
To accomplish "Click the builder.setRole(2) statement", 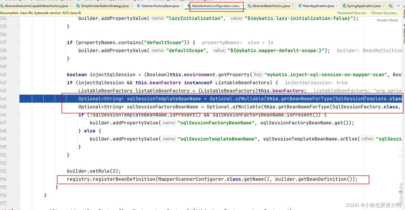I will (94, 171).
